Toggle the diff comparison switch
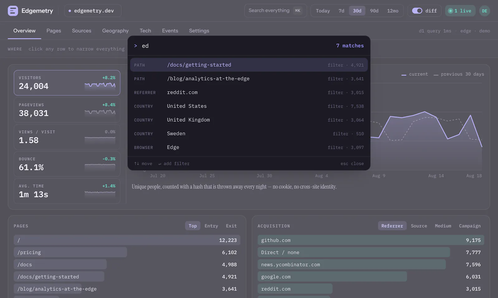Screen dimensions: 498x298 click(x=417, y=11)
